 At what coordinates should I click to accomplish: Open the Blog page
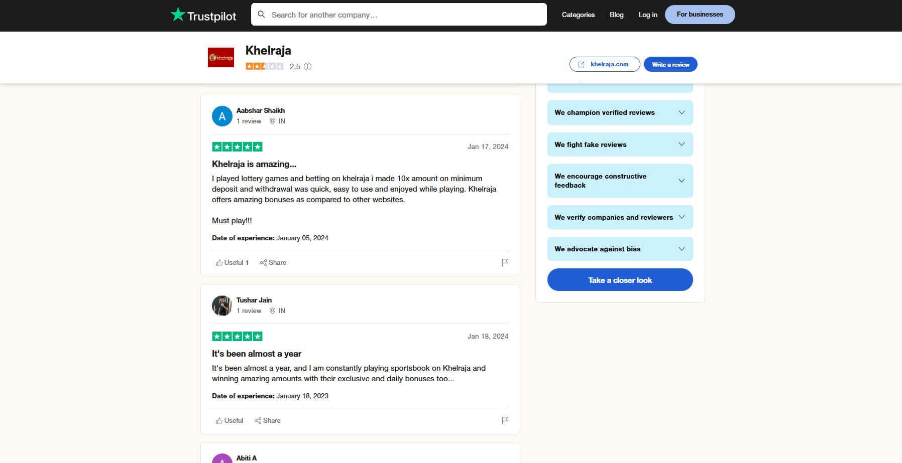pyautogui.click(x=616, y=15)
